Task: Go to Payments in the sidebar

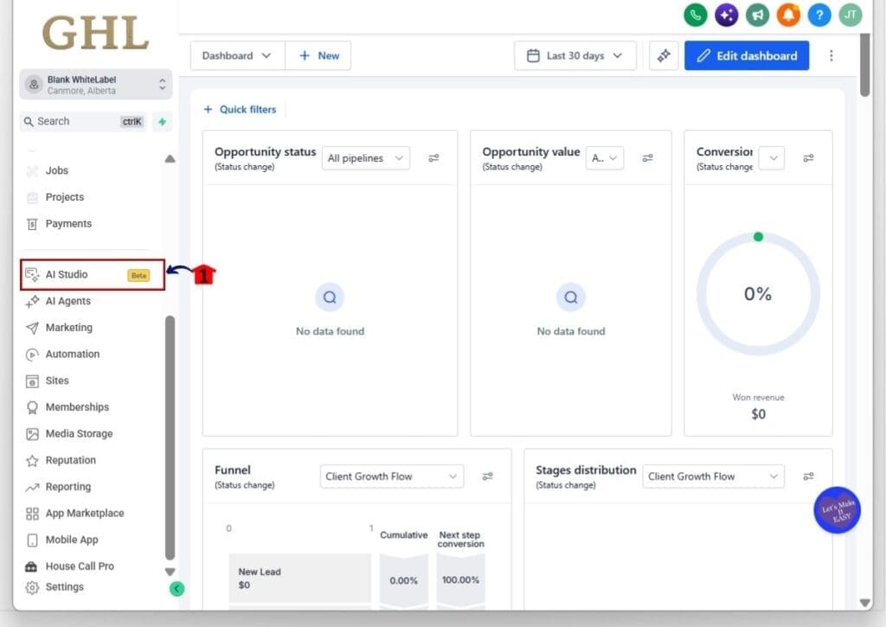Action: pos(67,223)
